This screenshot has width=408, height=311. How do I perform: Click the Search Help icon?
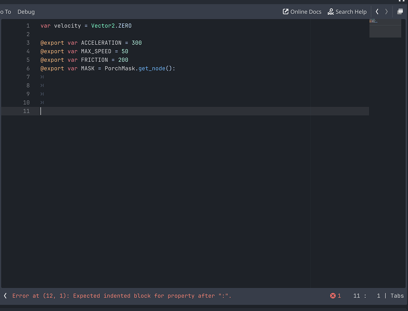(347, 12)
